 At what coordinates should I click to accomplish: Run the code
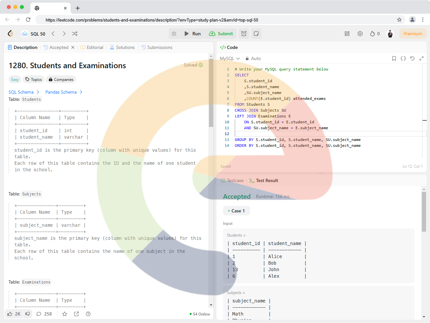pos(192,34)
